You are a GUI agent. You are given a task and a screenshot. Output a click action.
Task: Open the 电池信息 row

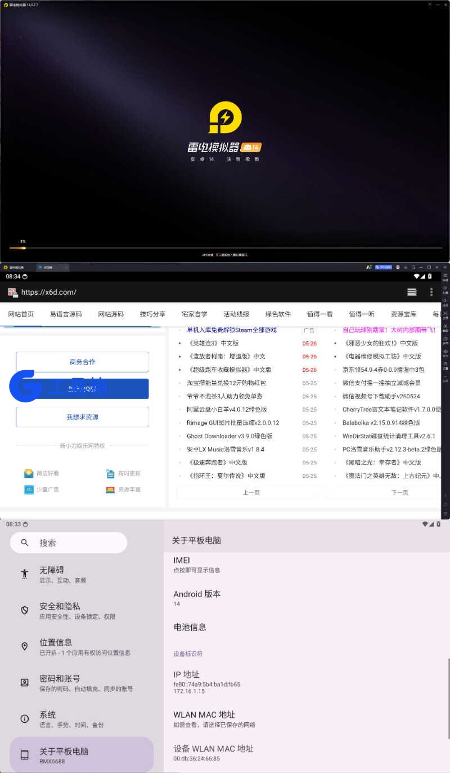click(x=307, y=627)
